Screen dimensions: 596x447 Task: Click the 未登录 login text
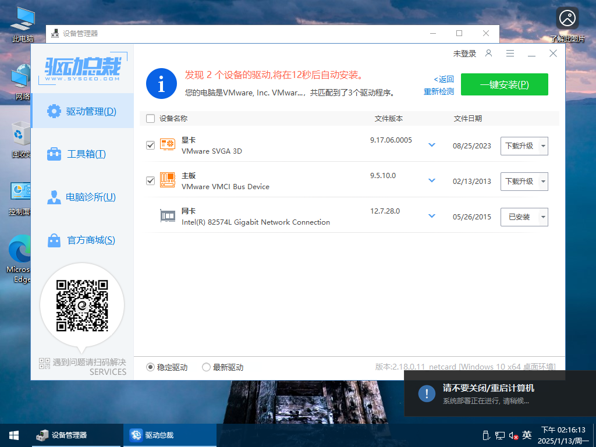[464, 54]
